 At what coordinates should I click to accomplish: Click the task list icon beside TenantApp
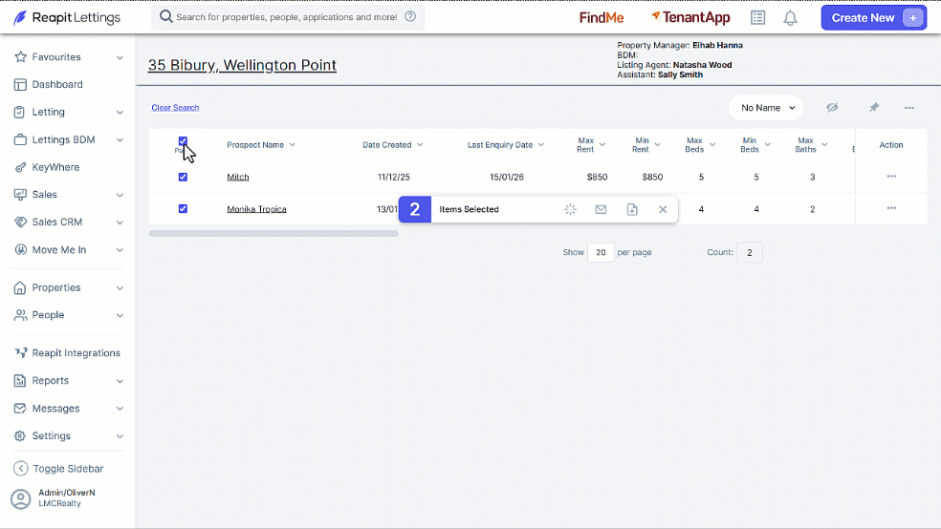[x=758, y=18]
